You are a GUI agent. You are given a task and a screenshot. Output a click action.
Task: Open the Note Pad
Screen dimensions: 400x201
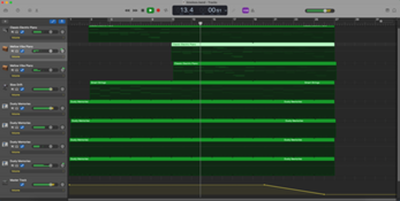click(x=387, y=10)
